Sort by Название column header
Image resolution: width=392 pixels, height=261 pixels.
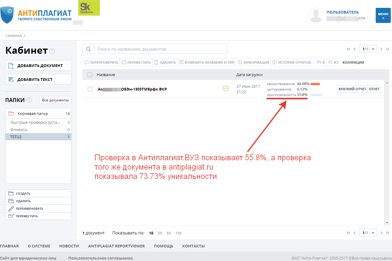[x=106, y=75]
